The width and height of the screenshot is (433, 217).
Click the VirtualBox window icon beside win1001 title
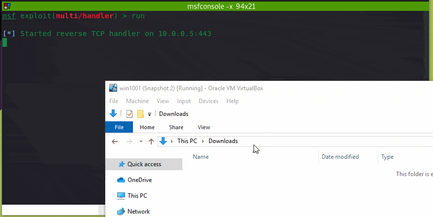[x=113, y=88]
